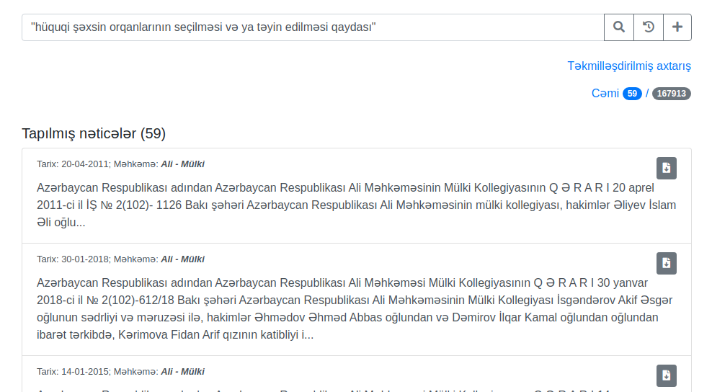
Task: Open result text dated 20 aprel 2011
Action: [x=357, y=205]
